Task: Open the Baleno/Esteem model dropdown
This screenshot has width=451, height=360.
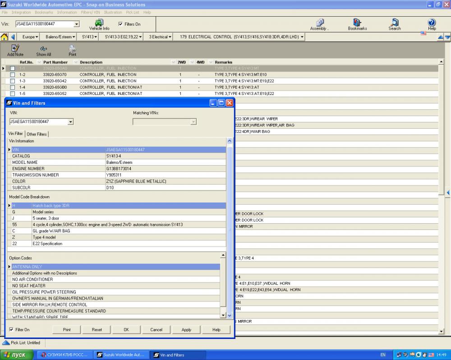Action: pyautogui.click(x=60, y=37)
